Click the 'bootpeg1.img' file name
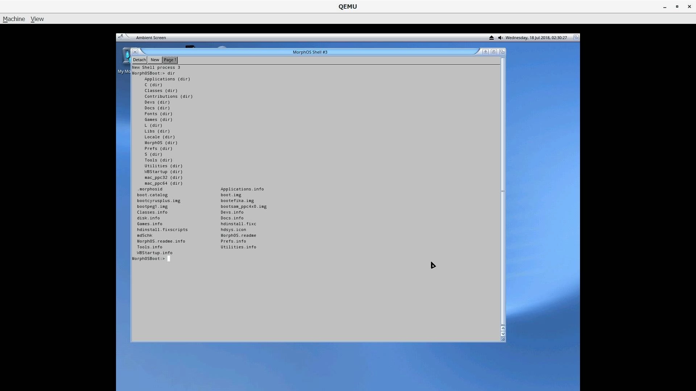This screenshot has width=696, height=391. (152, 206)
